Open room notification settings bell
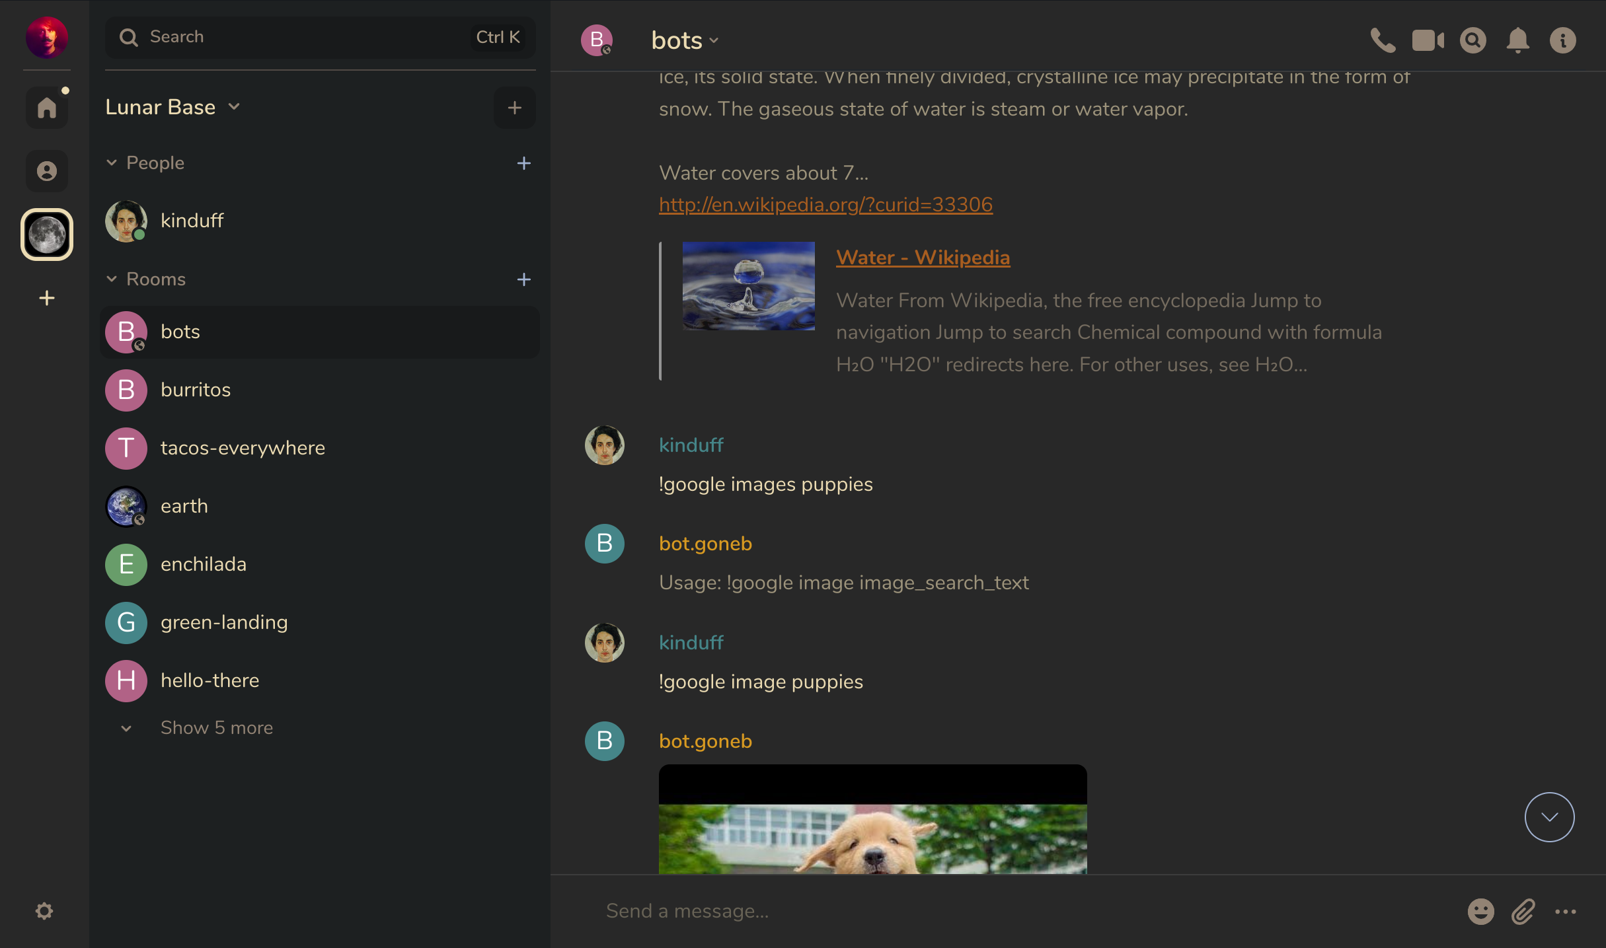The width and height of the screenshot is (1606, 948). [x=1517, y=40]
